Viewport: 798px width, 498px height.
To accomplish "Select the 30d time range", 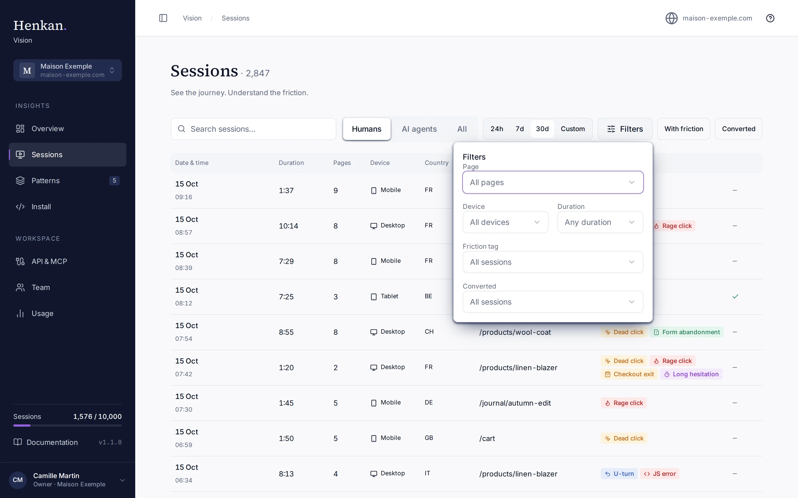I will (x=542, y=129).
